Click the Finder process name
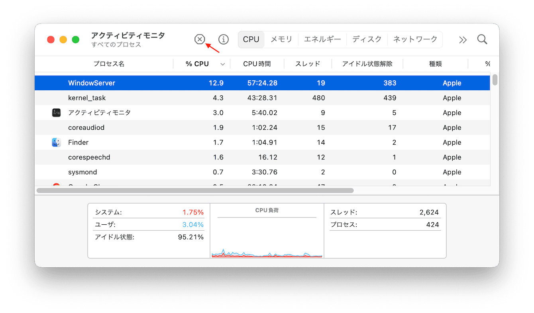 tap(79, 142)
